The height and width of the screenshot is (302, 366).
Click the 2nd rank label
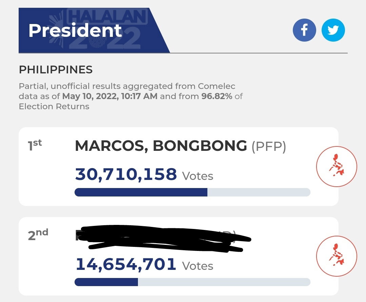38,234
